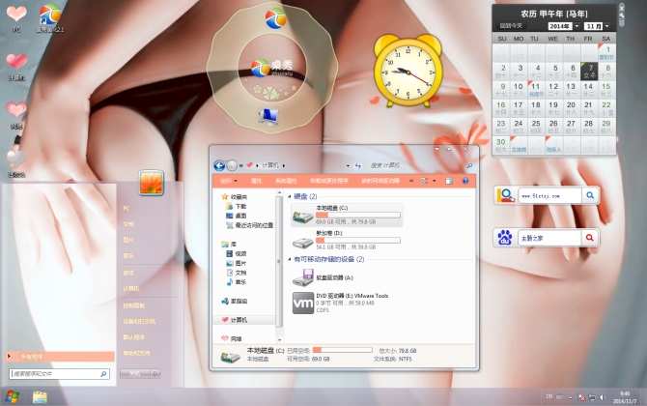This screenshot has height=406, width=647.
Task: Click 系统属性 in Explorer toolbar
Action: [286, 181]
